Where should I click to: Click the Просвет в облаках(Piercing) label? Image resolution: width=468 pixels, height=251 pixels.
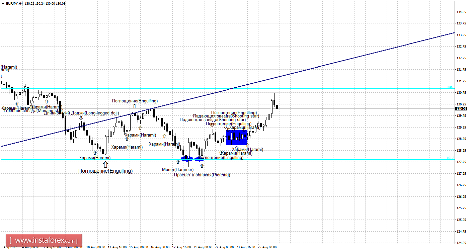click(x=202, y=175)
